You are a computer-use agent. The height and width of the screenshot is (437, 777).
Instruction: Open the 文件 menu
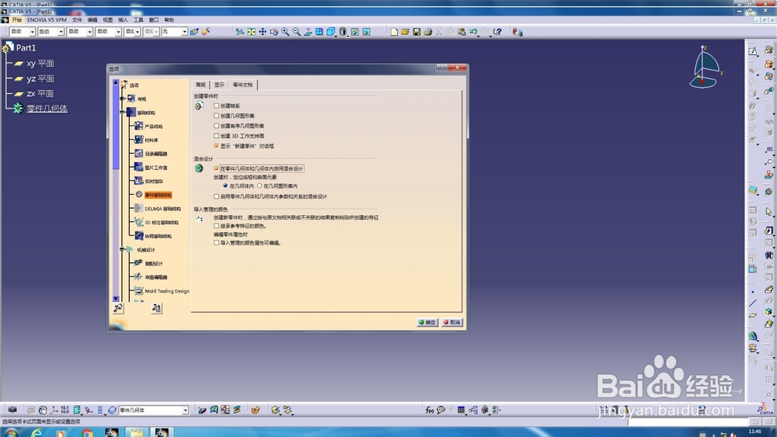coord(77,20)
